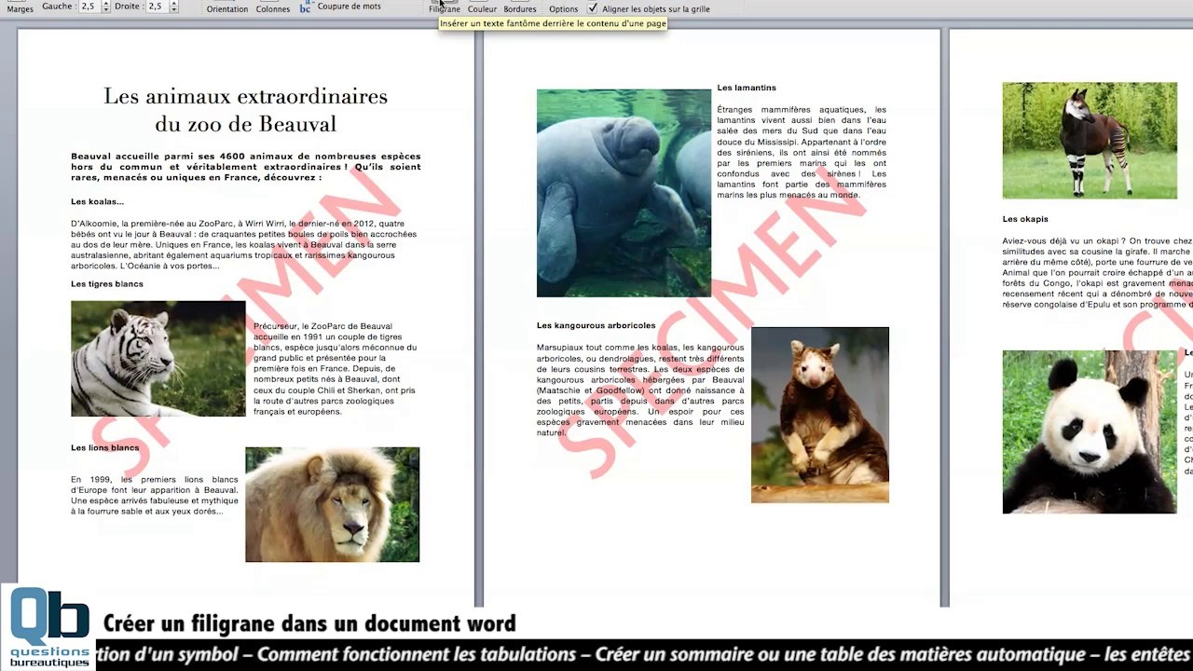Screen dimensions: 1193x671
Task: Open the Orientation option
Action: (x=227, y=7)
